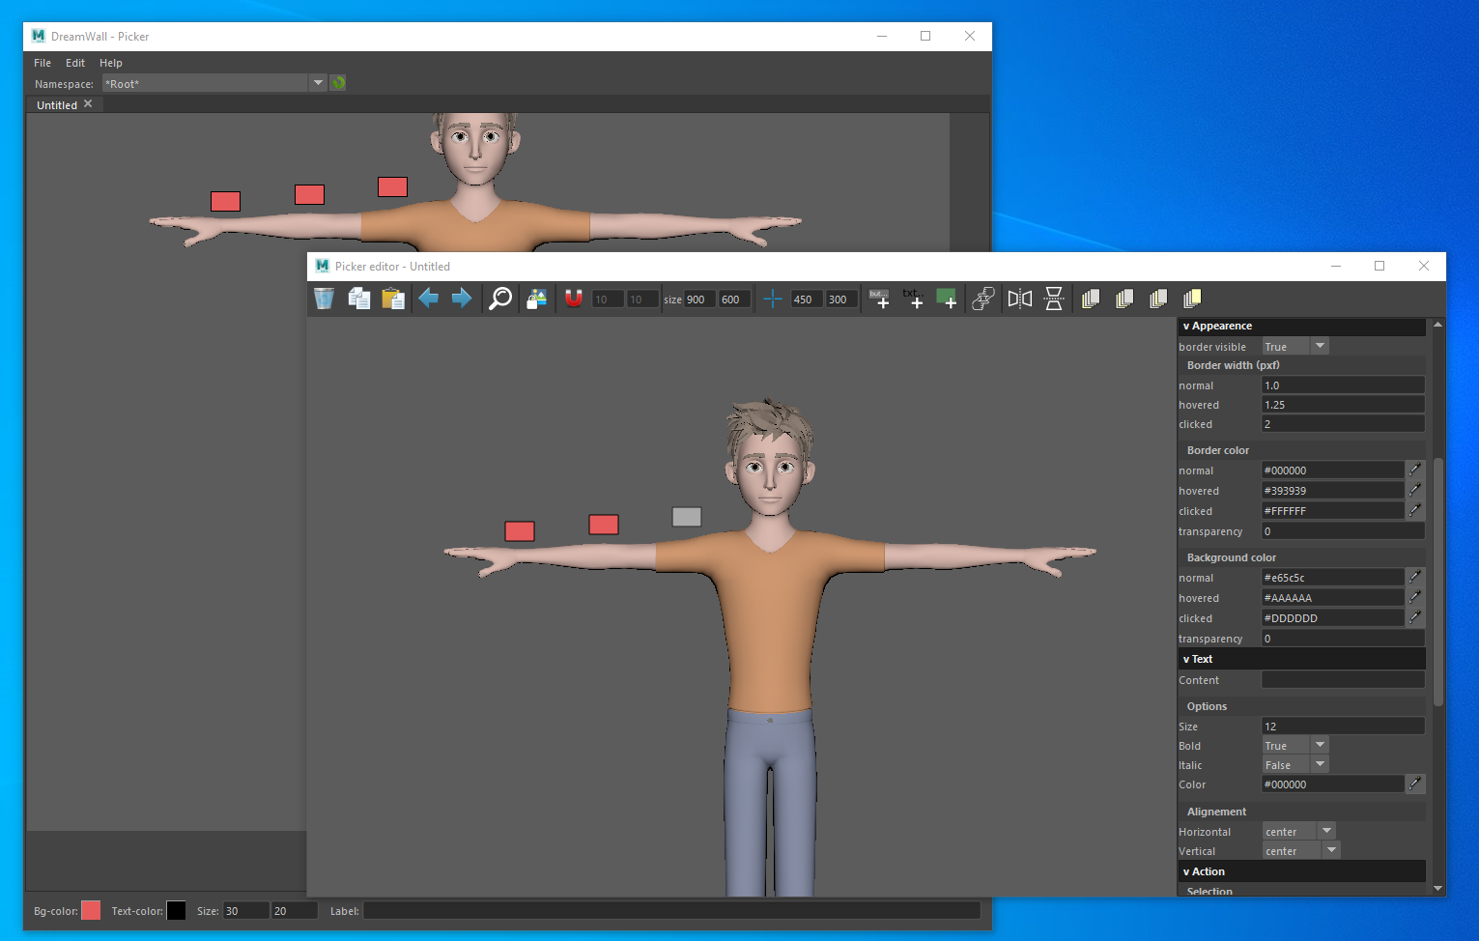
Task: Select the delete/trash tool in Picker editor
Action: 324,299
